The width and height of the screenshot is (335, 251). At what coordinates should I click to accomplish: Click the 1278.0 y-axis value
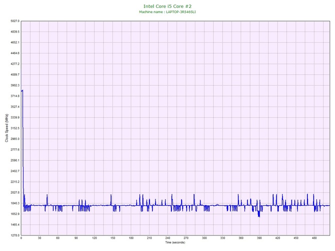pos(15,235)
